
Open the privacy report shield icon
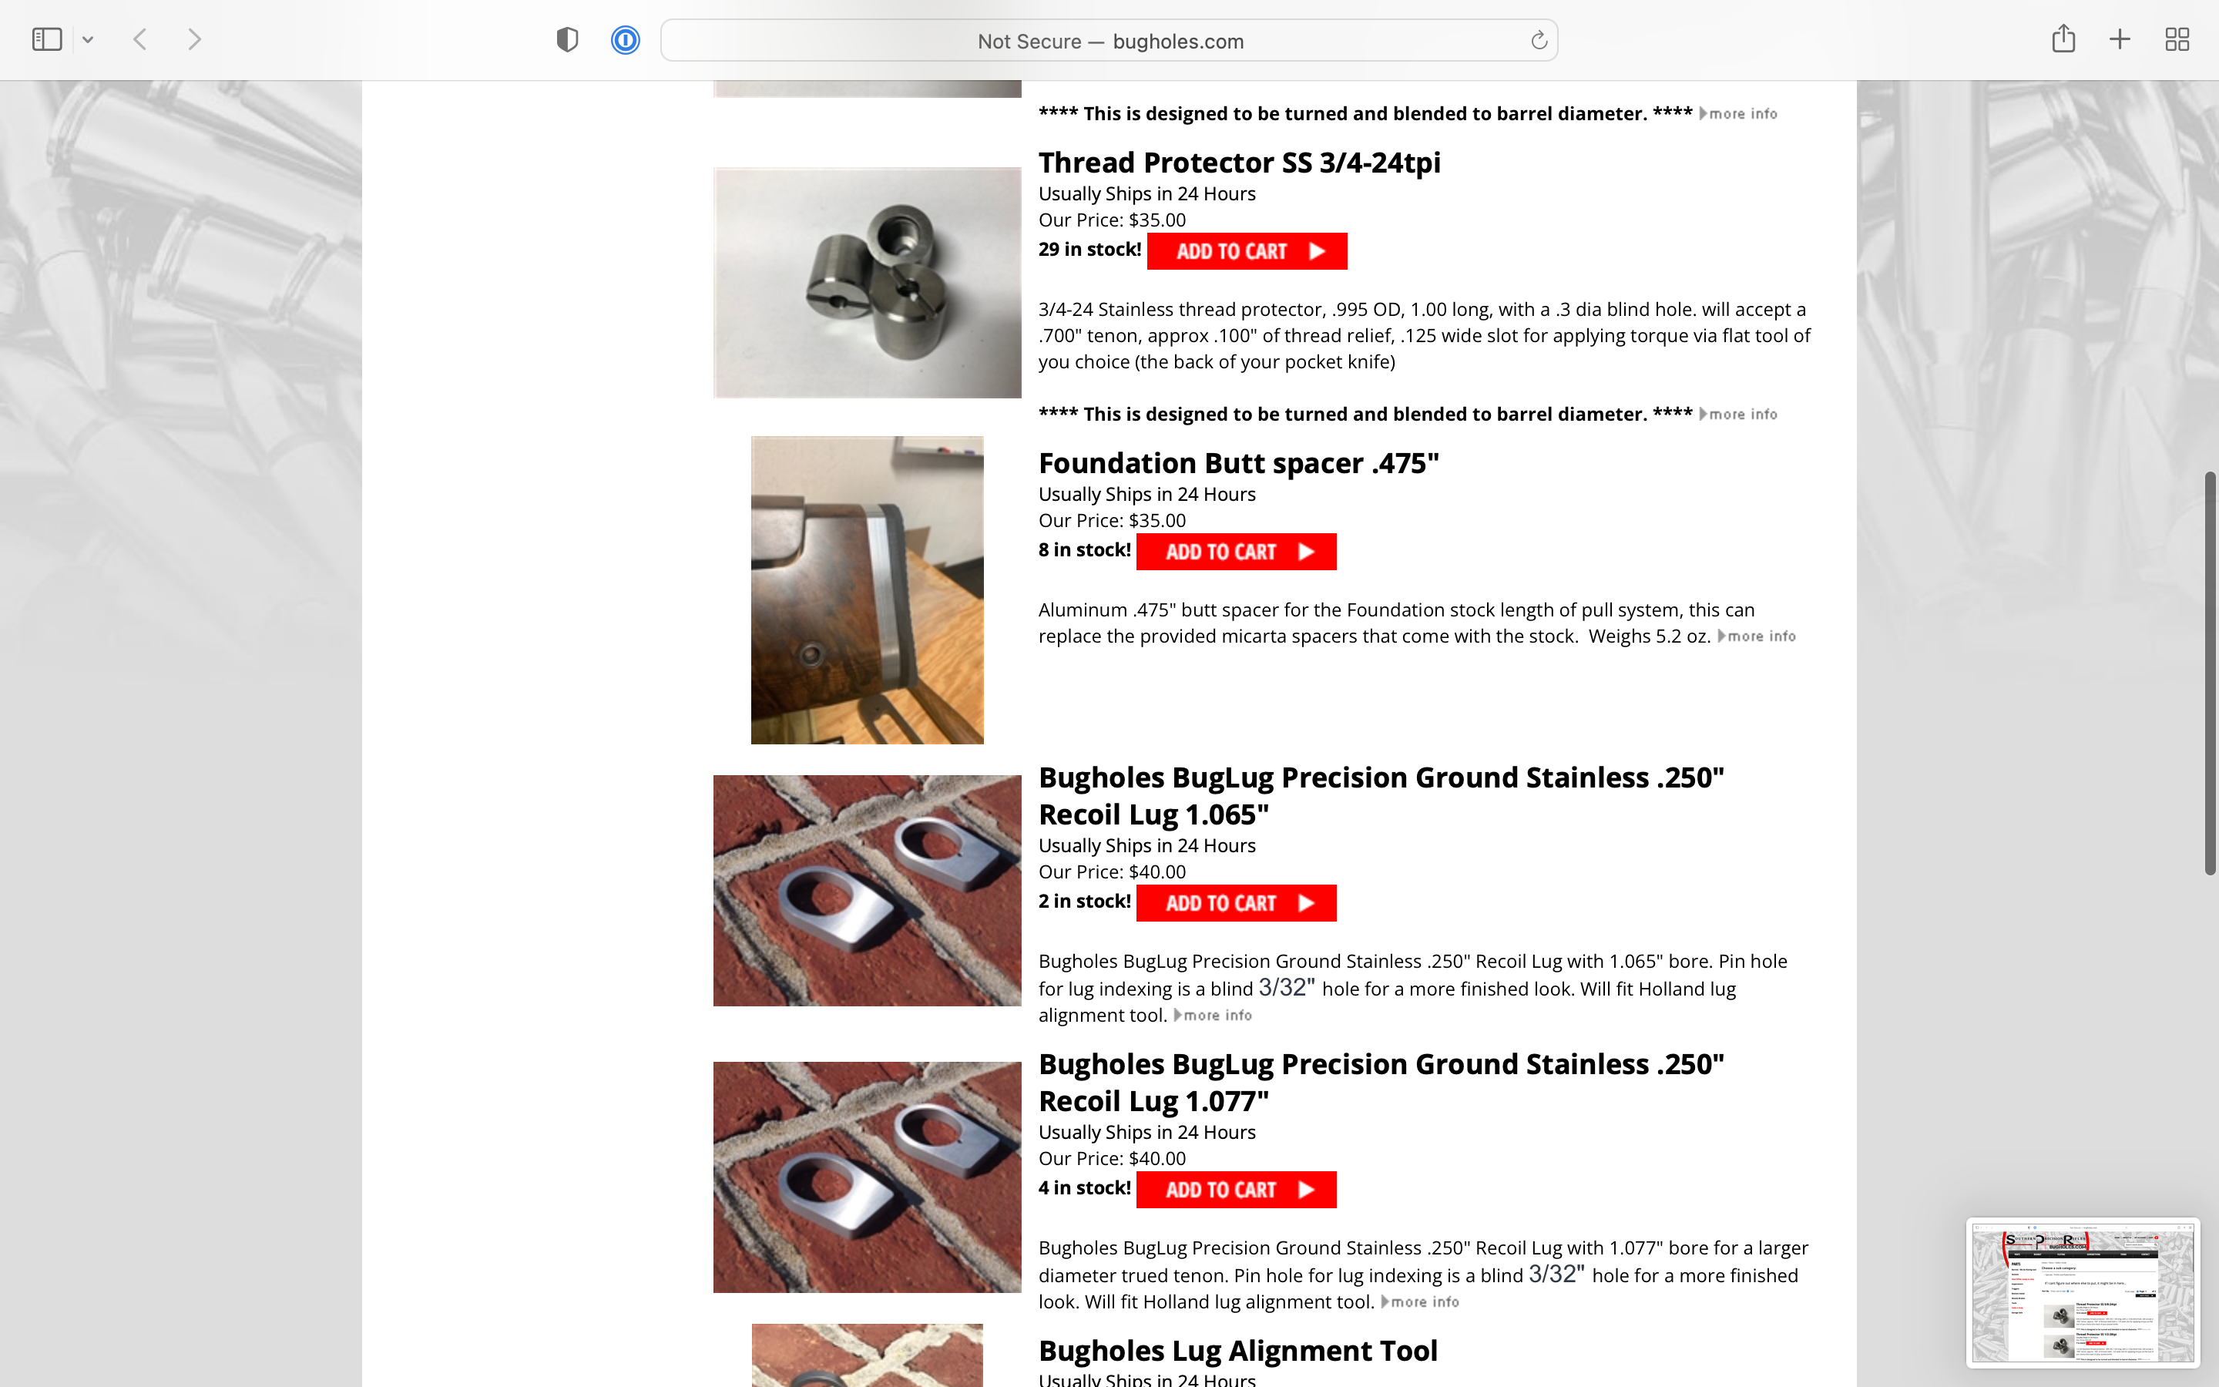click(x=568, y=39)
